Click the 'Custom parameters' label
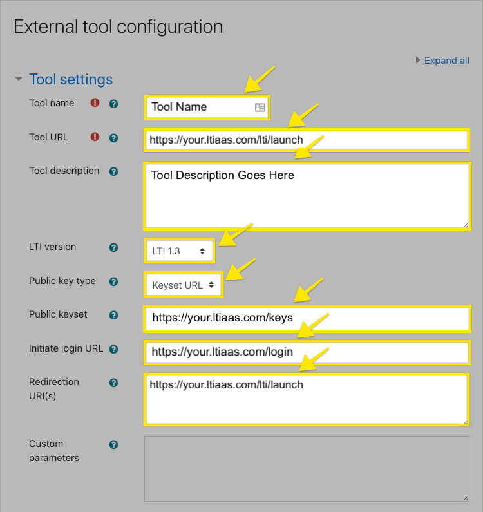 (x=54, y=451)
